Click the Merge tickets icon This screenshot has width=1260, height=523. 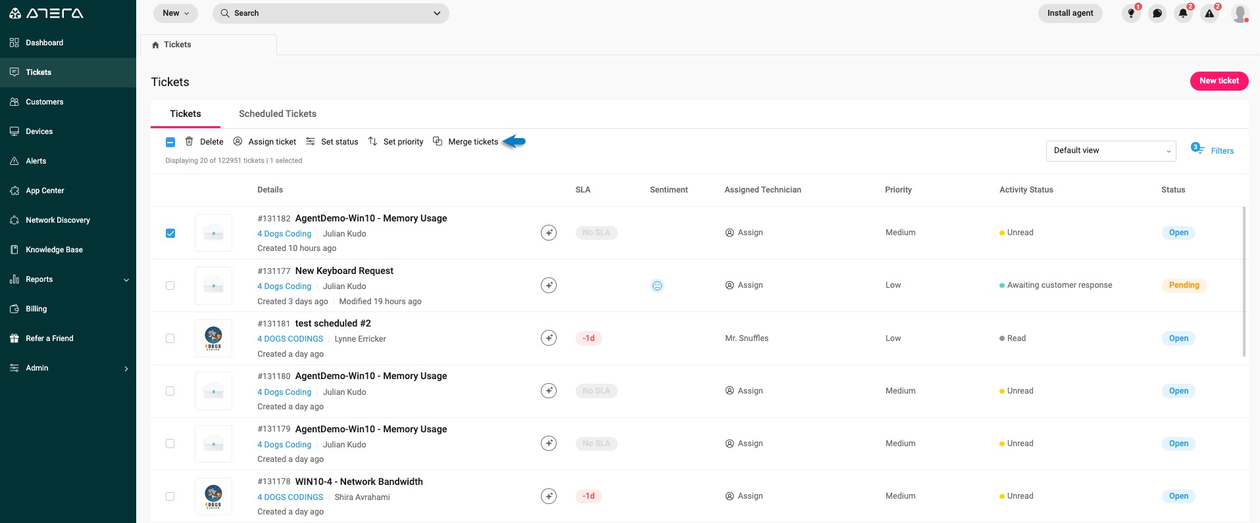[438, 141]
